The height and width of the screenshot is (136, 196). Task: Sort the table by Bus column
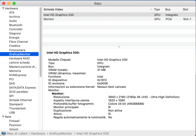click(x=168, y=9)
